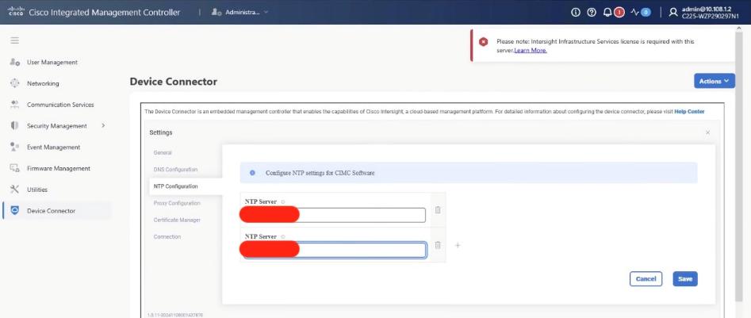Image resolution: width=751 pixels, height=318 pixels.
Task: Click the Save button
Action: [x=685, y=278]
